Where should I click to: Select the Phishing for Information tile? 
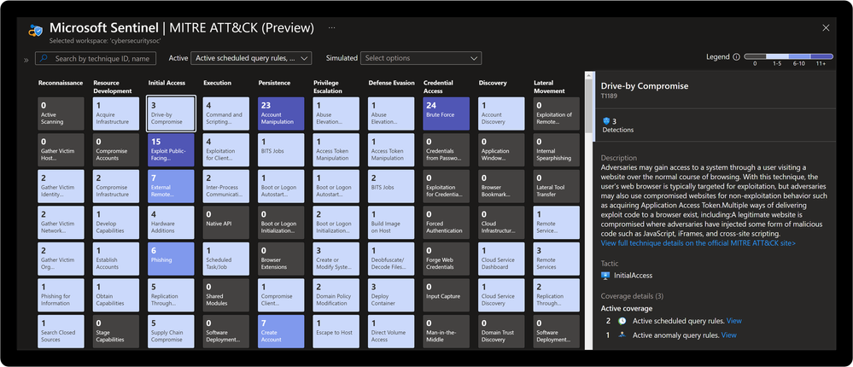point(61,294)
